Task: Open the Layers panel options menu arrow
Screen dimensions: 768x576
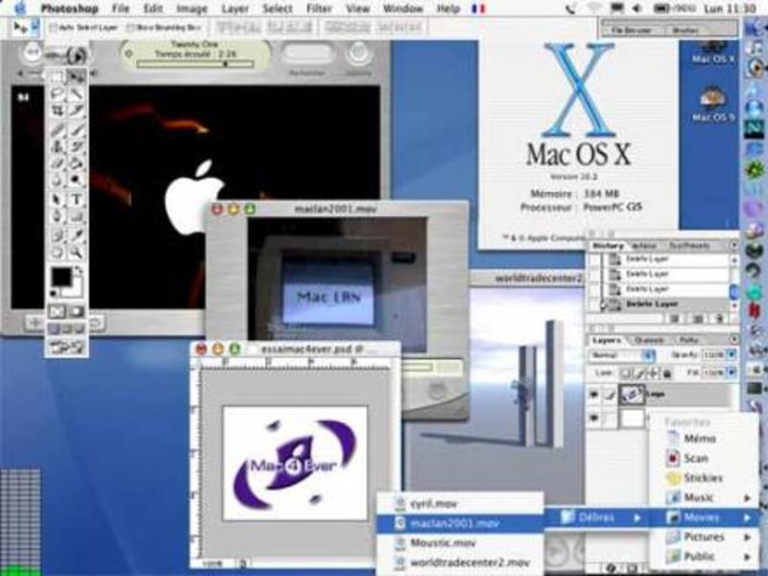Action: tap(733, 339)
